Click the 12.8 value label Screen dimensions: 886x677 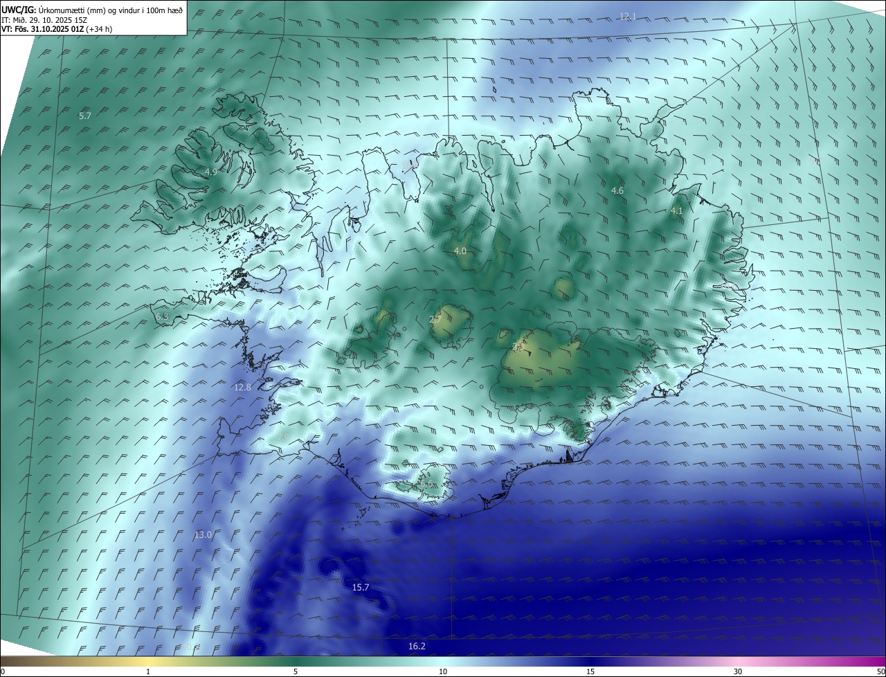[x=242, y=388]
